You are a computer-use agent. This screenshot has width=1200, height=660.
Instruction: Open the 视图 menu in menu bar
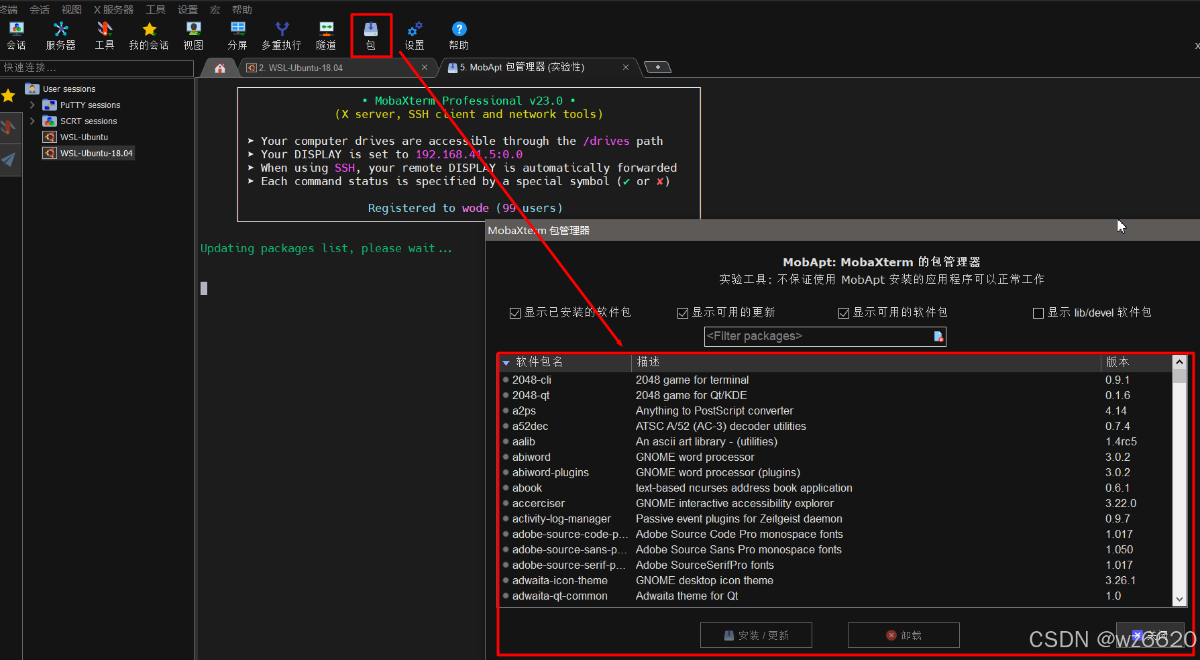[72, 9]
